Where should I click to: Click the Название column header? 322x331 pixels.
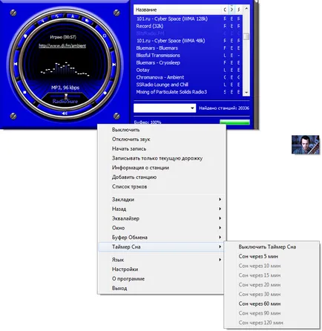pos(178,10)
